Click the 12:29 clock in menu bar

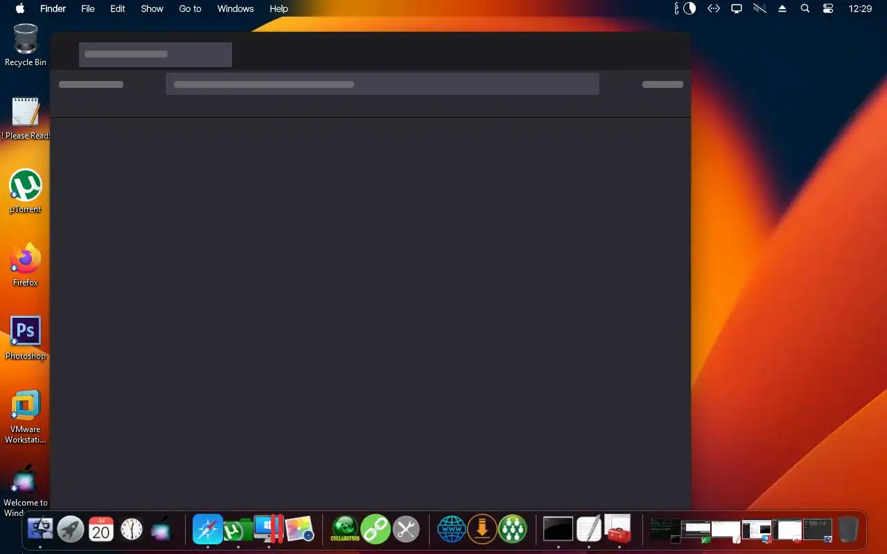pos(860,8)
